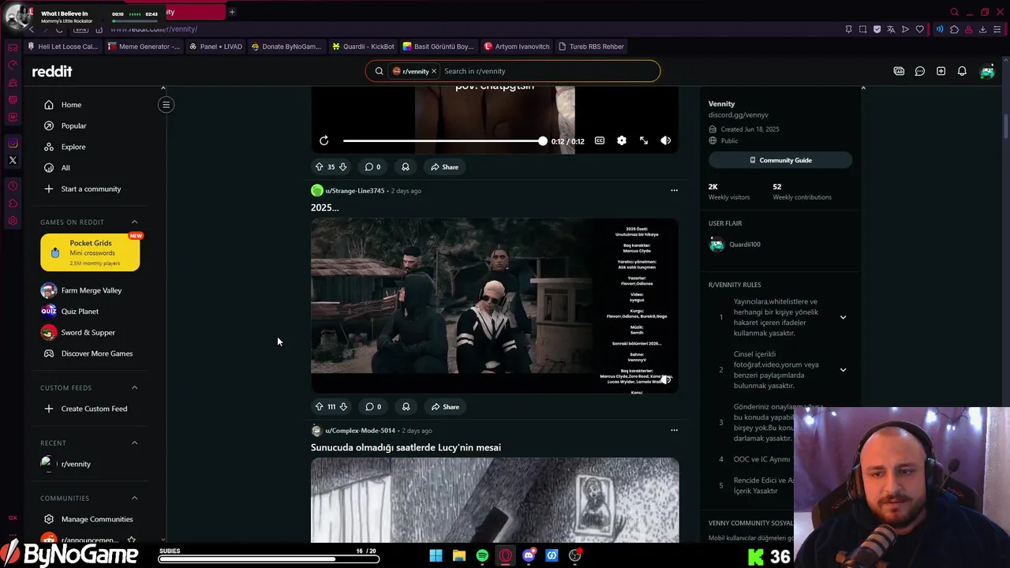Open 'Meme Generator' bookmark
Viewport: 1010px width, 568px height.
(x=144, y=47)
